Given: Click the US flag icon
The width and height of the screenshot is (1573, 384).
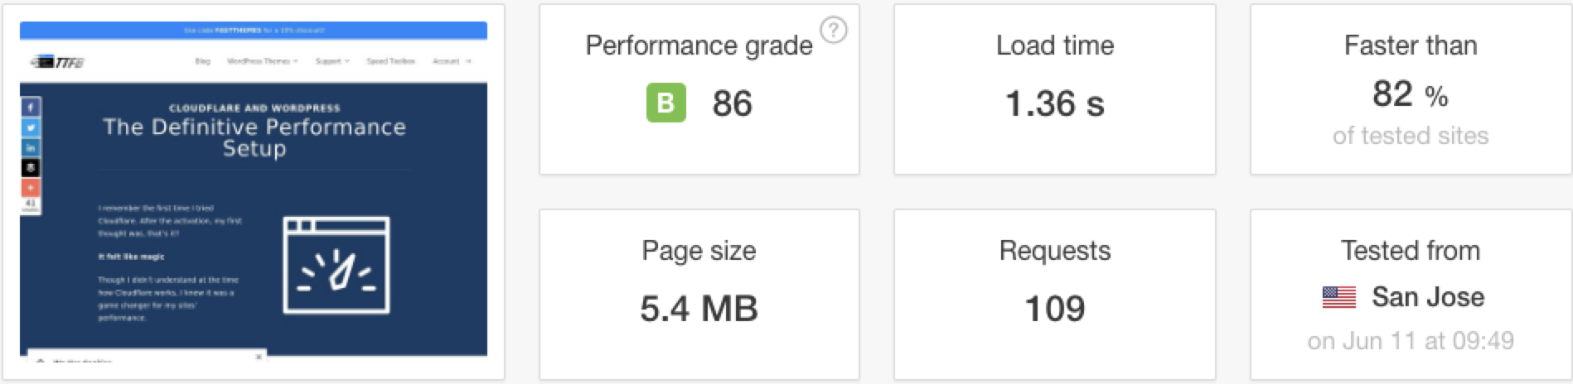Looking at the screenshot, I should point(1338,297).
